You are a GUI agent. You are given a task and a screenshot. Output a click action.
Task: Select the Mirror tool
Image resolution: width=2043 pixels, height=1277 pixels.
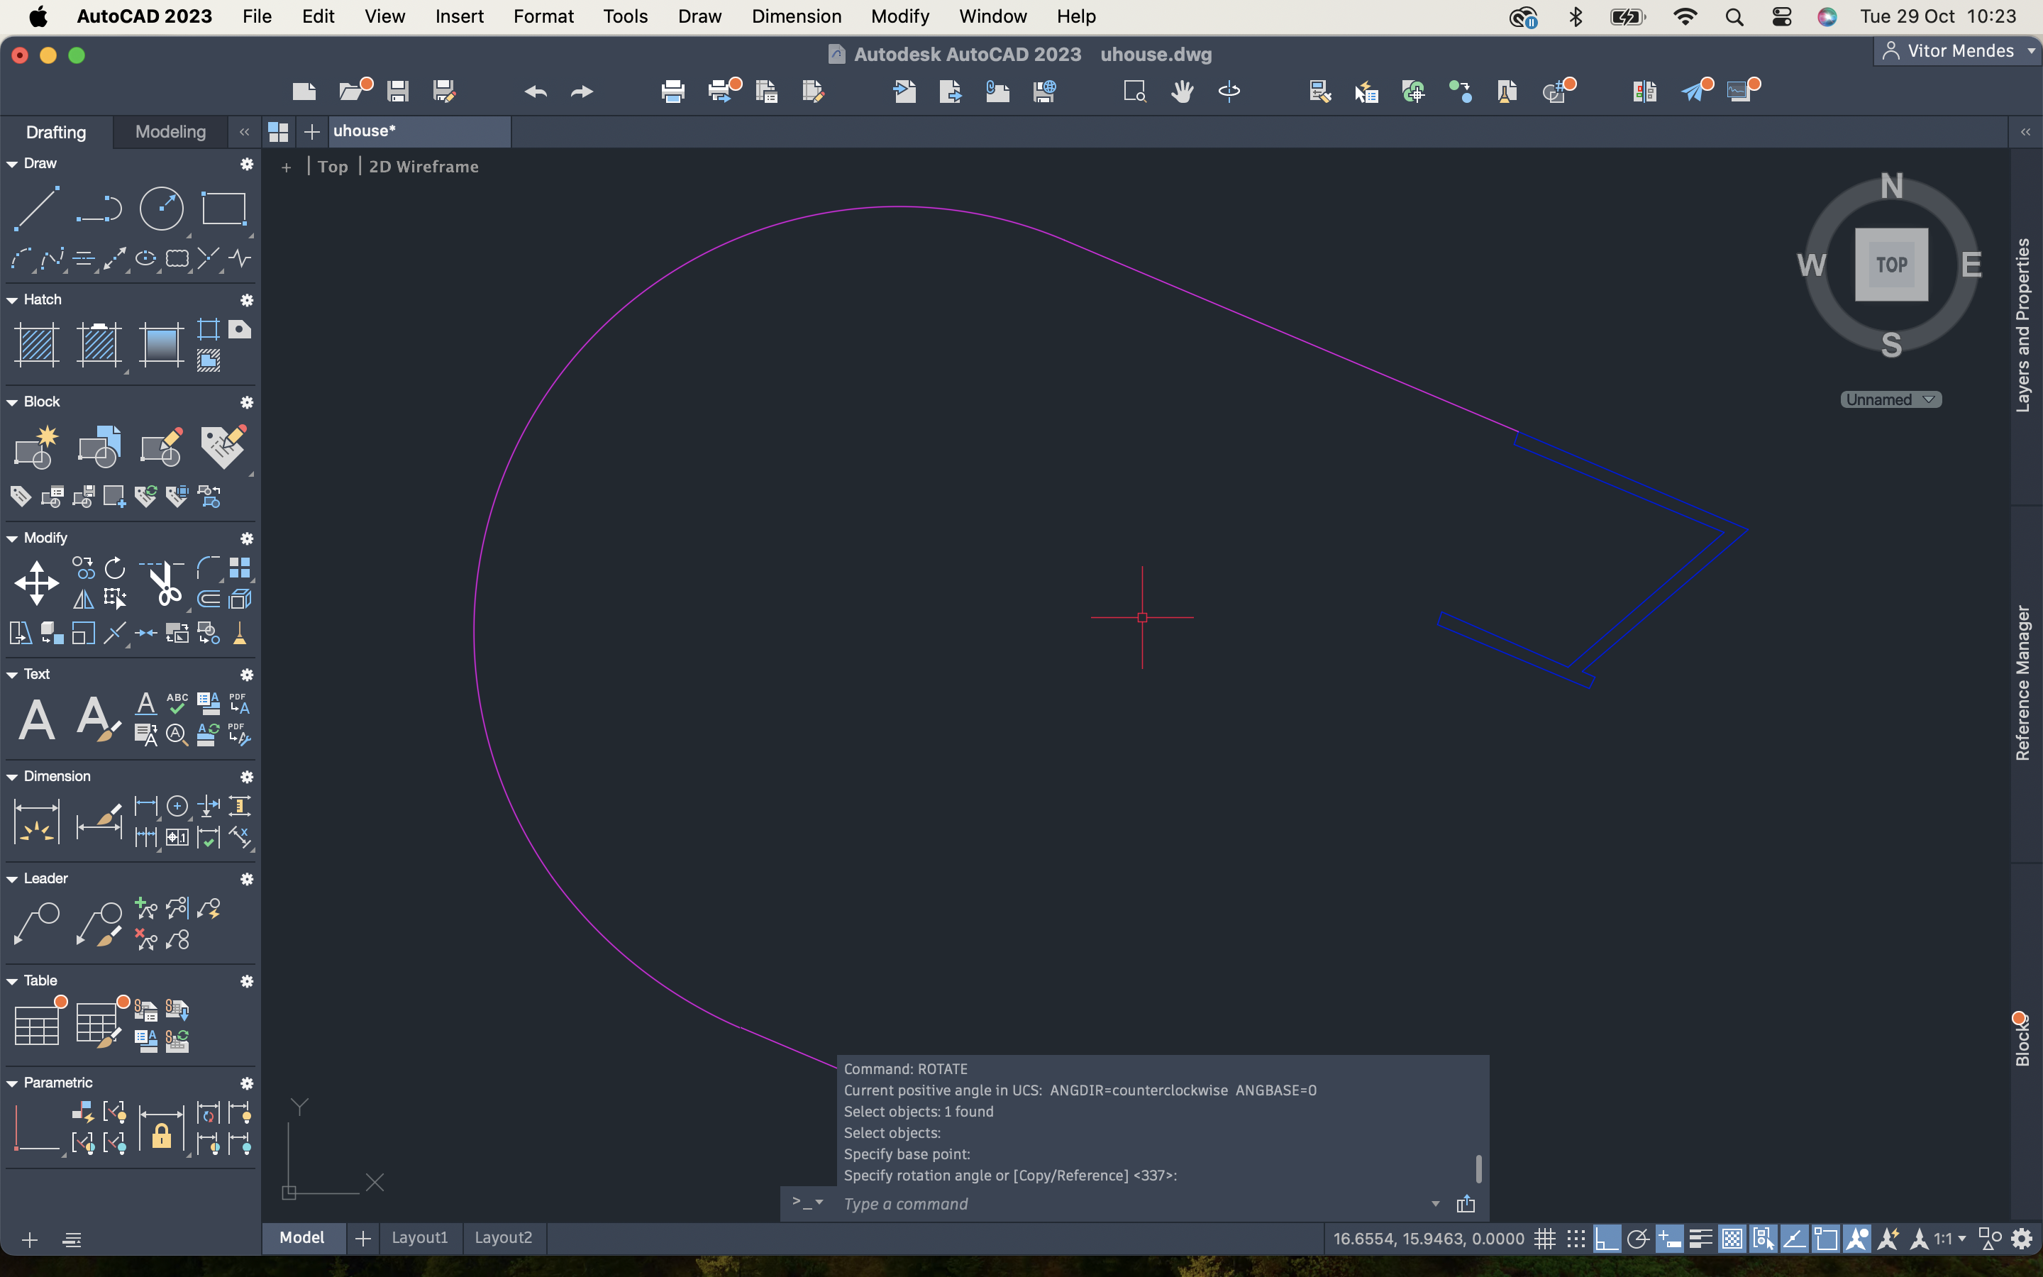click(84, 599)
